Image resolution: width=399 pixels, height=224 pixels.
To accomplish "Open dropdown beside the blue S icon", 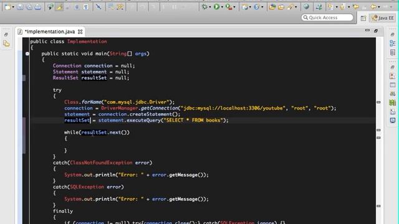I will tap(262, 7).
